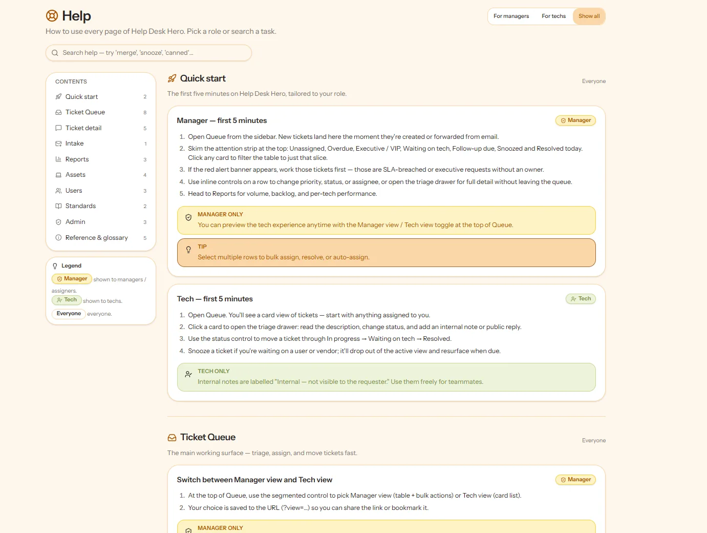The image size is (707, 533).
Task: Click 'Switch between Manager view and Tech view' title
Action: [254, 480]
